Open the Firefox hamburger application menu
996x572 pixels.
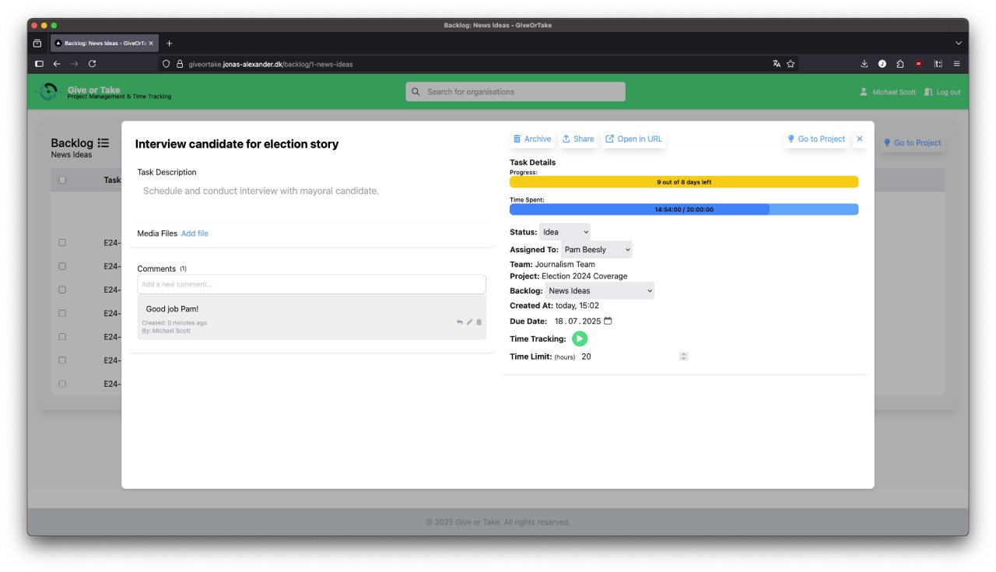957,64
